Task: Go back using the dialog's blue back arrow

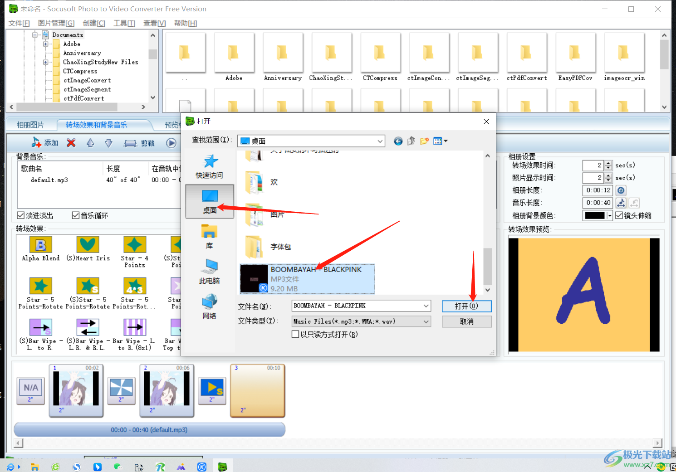Action: coord(398,141)
